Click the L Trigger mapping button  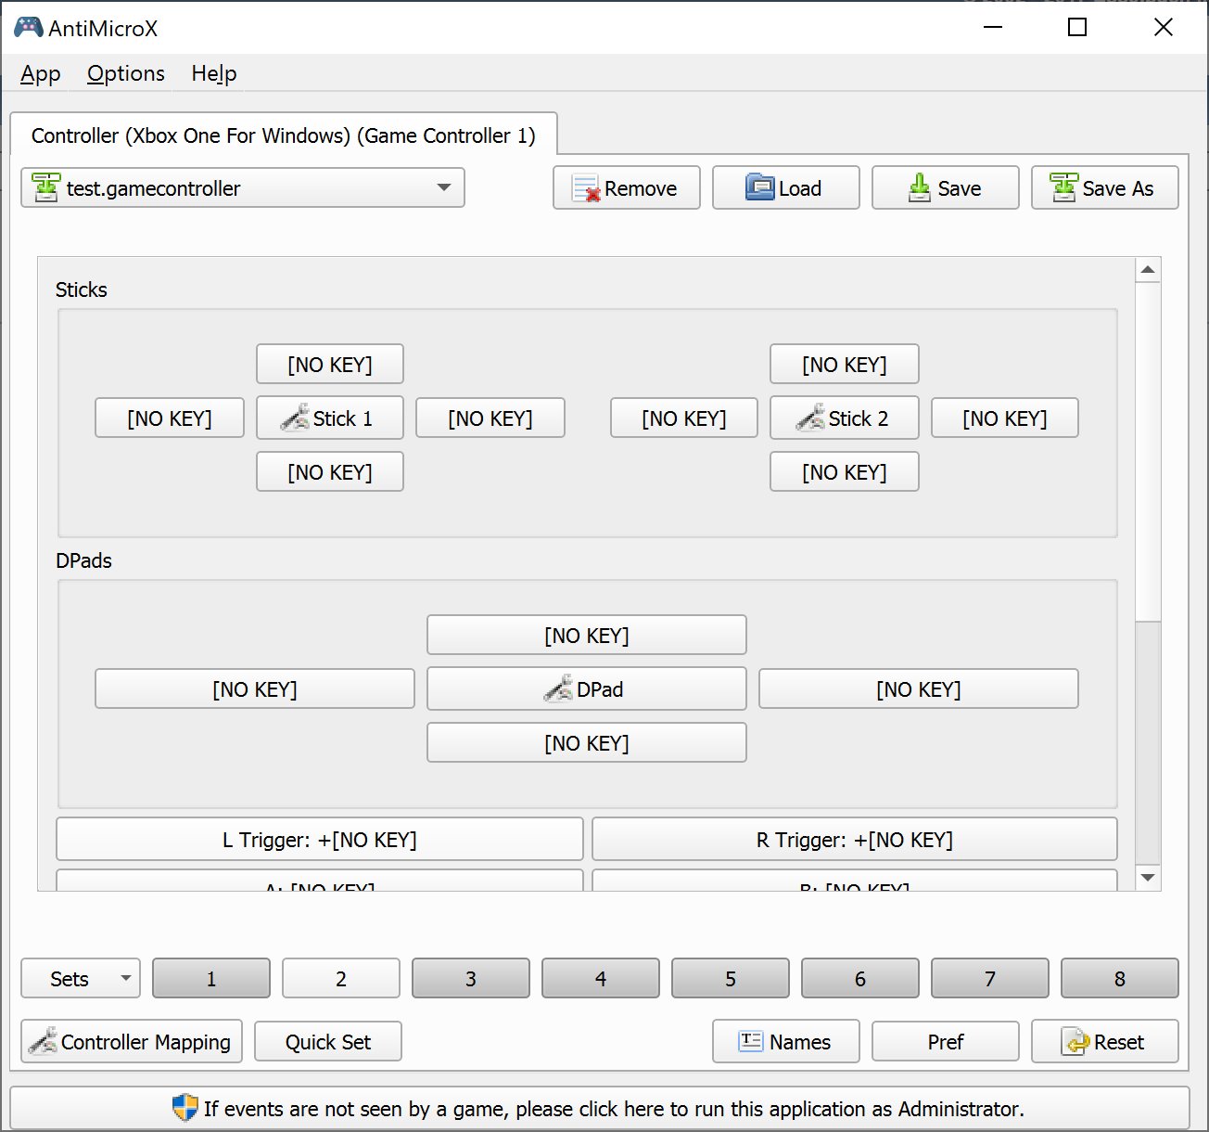click(320, 840)
